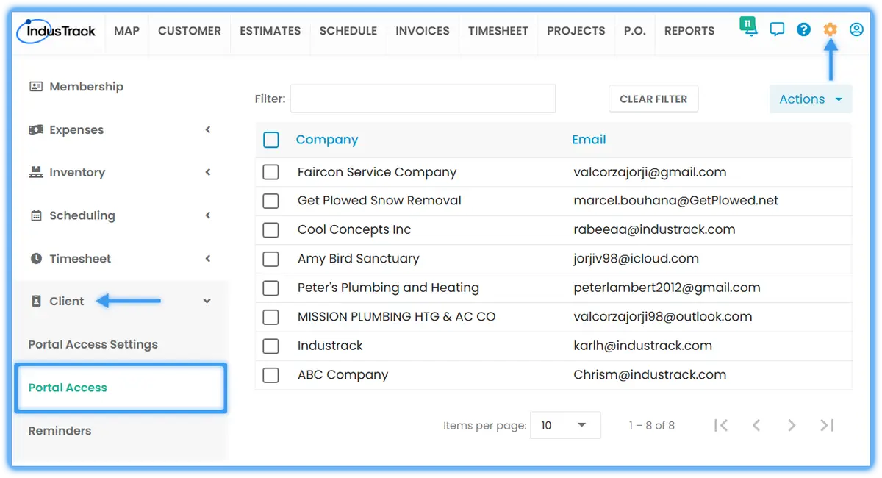This screenshot has height=478, width=882.
Task: Check MISSION PLUMBING HTG & AC CO row
Action: pos(271,317)
